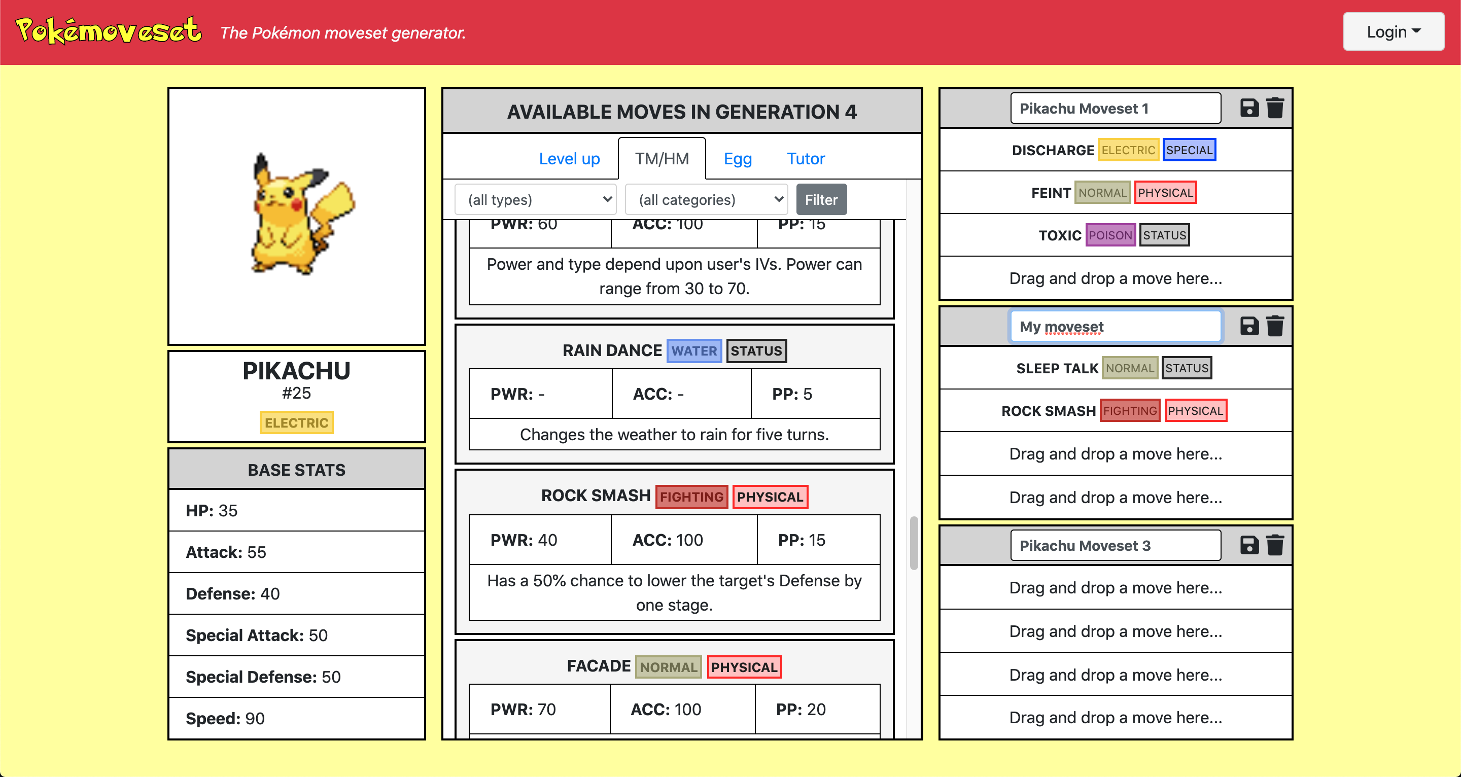Click the Pokémoveset logo
Image resolution: width=1461 pixels, height=777 pixels.
(109, 30)
